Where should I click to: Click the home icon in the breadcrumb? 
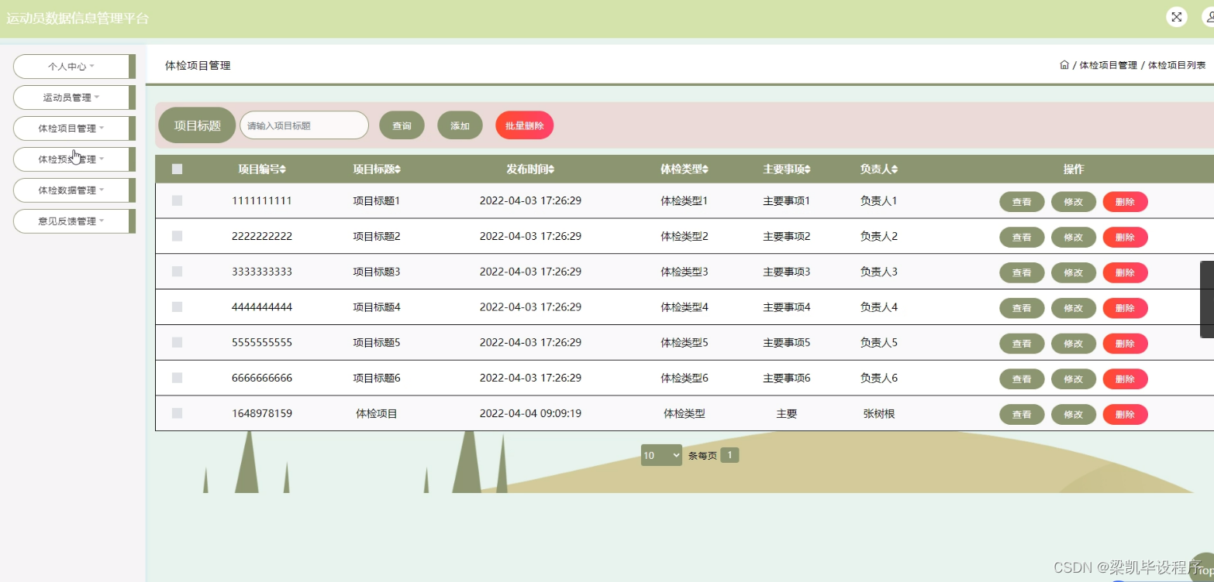[1064, 65]
